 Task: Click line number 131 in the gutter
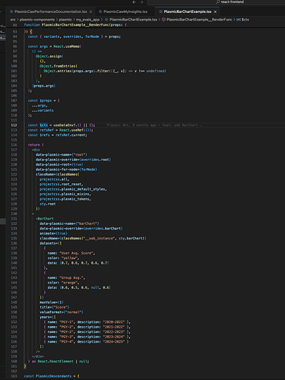pyautogui.click(x=14, y=219)
